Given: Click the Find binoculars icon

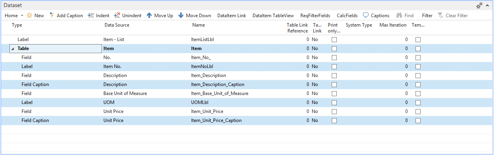Looking at the screenshot, I should (399, 16).
